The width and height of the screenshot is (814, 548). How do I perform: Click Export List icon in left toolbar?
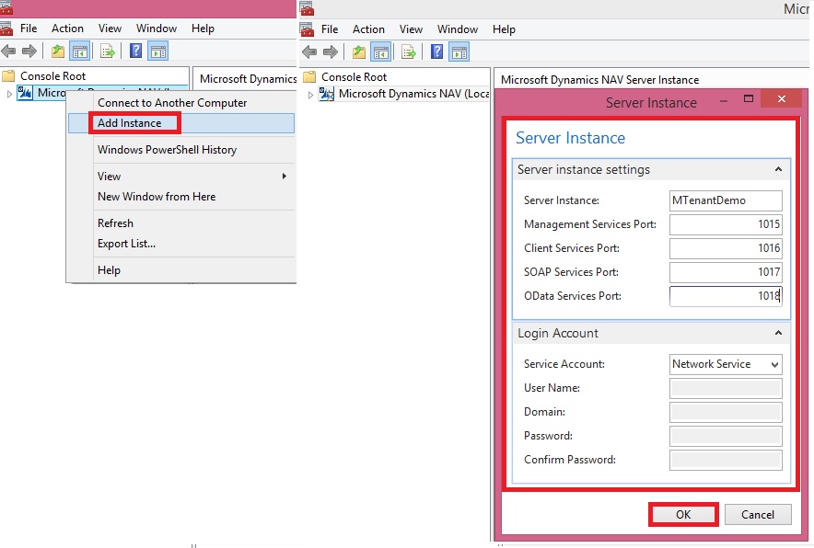point(108,51)
